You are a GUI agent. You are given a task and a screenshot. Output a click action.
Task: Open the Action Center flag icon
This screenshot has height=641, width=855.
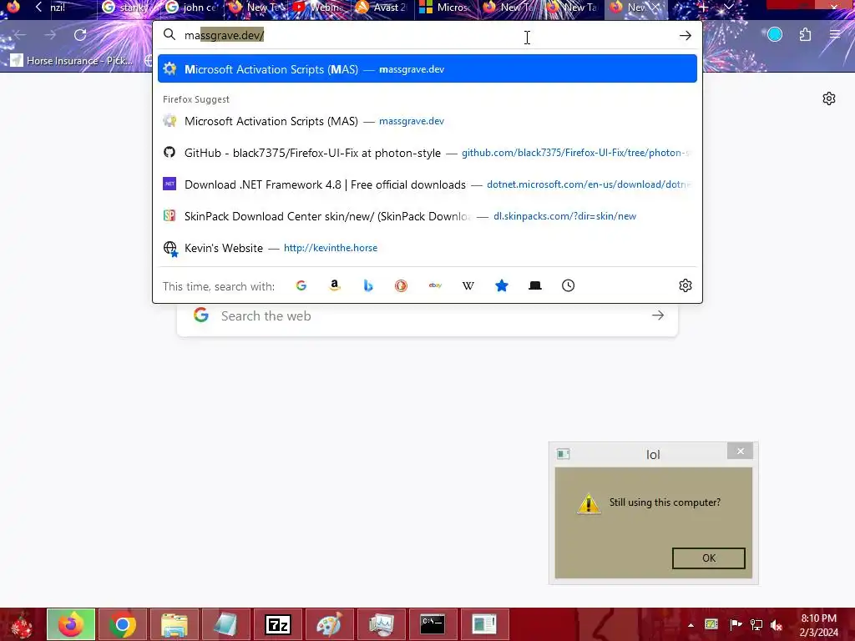click(735, 624)
